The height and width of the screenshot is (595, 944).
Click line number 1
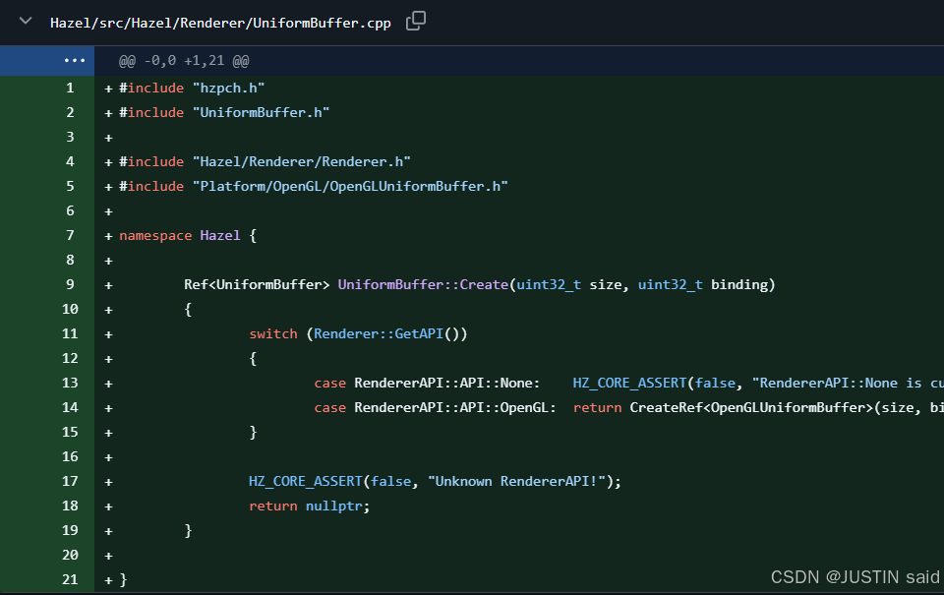(x=70, y=88)
